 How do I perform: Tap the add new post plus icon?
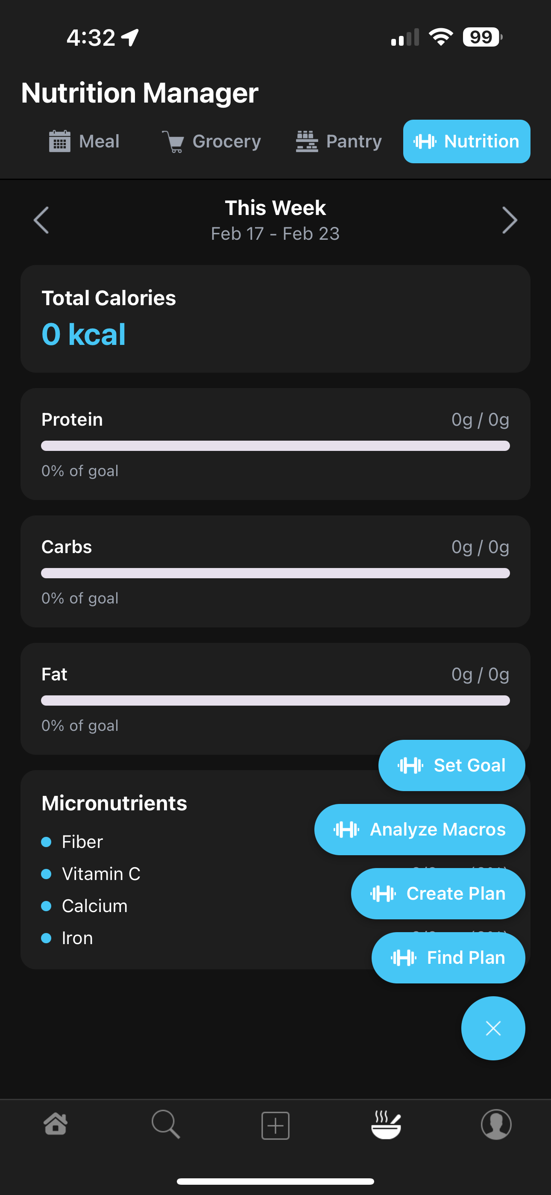point(275,1125)
